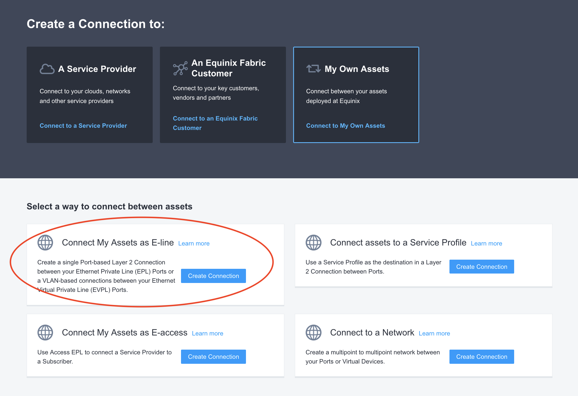Click the Connect My Assets as E-line title
The height and width of the screenshot is (396, 578).
click(118, 242)
